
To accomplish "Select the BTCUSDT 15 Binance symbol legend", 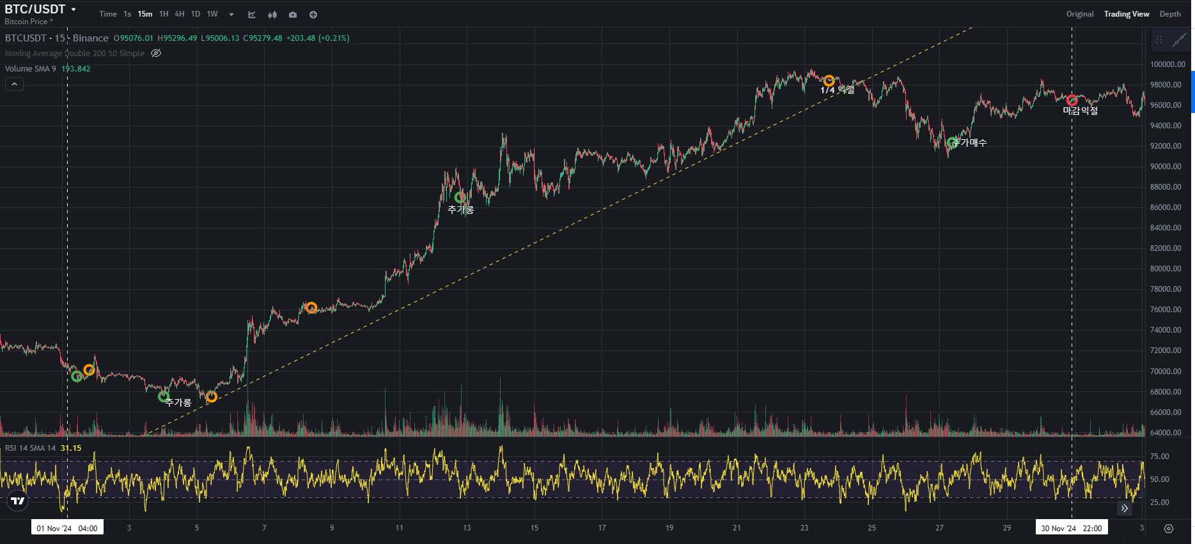I will (57, 38).
